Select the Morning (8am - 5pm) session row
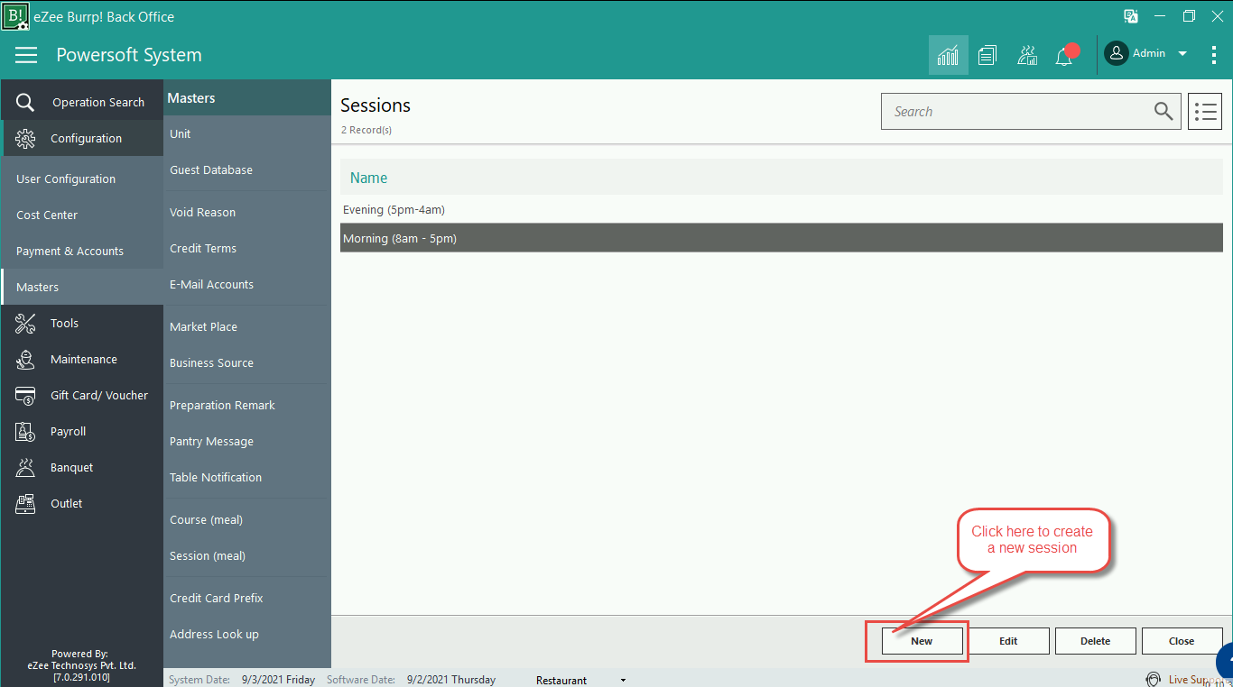The width and height of the screenshot is (1233, 687). (x=782, y=238)
